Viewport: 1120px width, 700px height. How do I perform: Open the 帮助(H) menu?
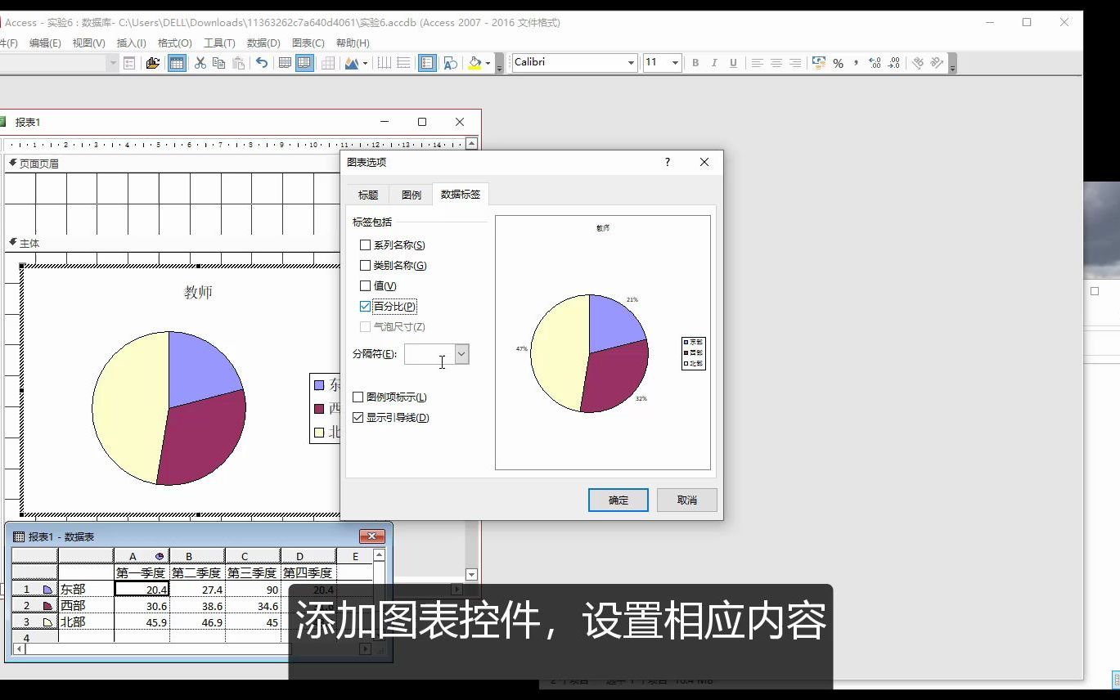(x=353, y=43)
